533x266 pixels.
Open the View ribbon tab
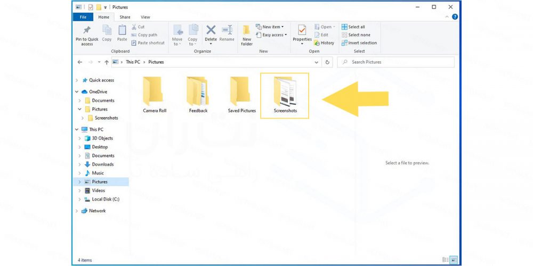pos(145,17)
